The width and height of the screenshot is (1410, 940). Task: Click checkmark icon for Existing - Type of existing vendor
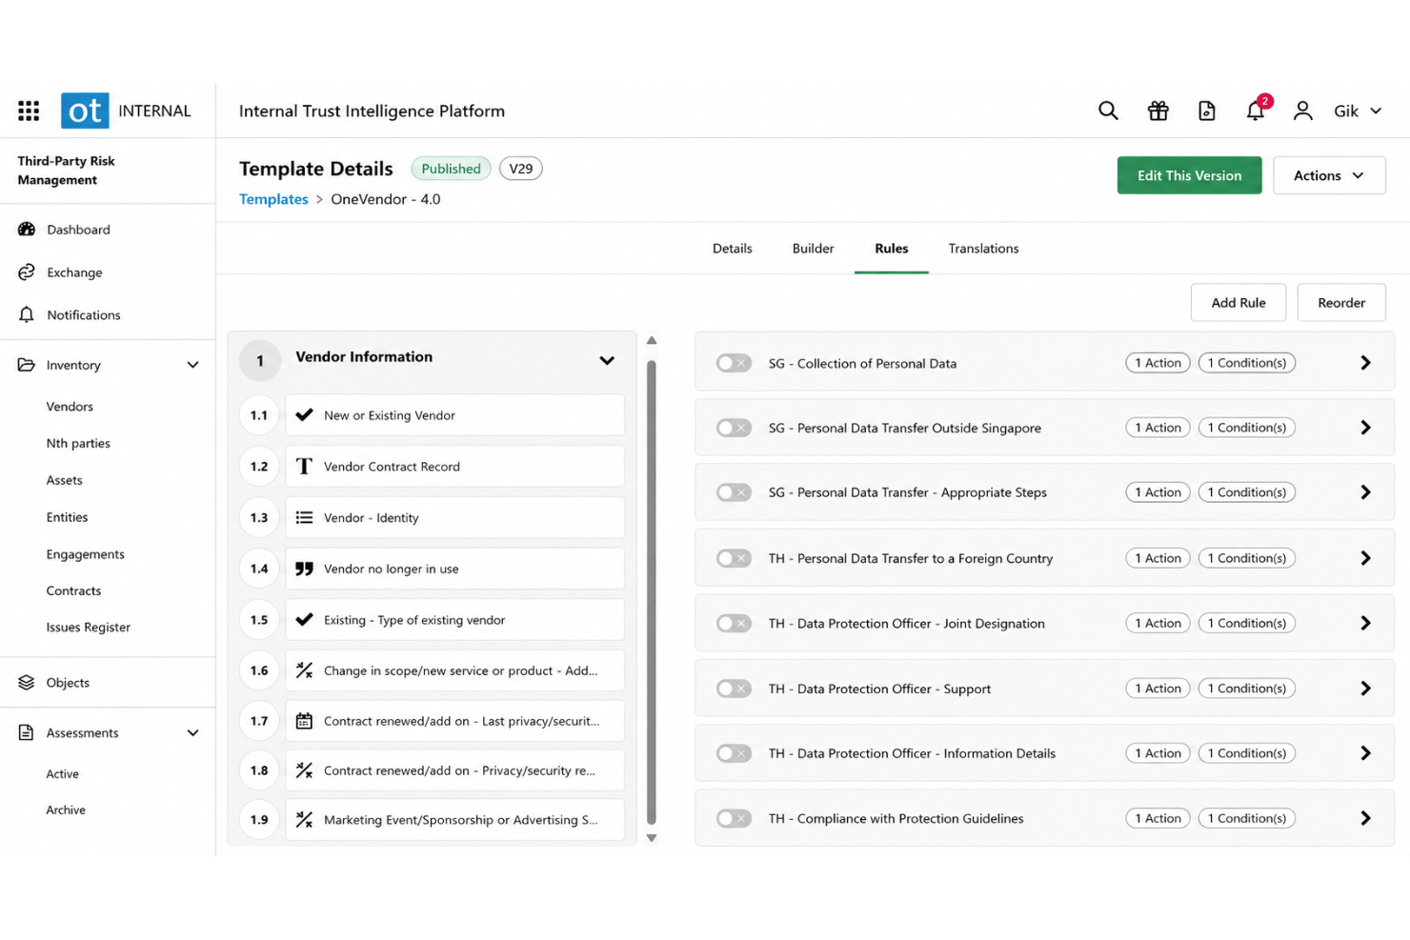coord(304,620)
